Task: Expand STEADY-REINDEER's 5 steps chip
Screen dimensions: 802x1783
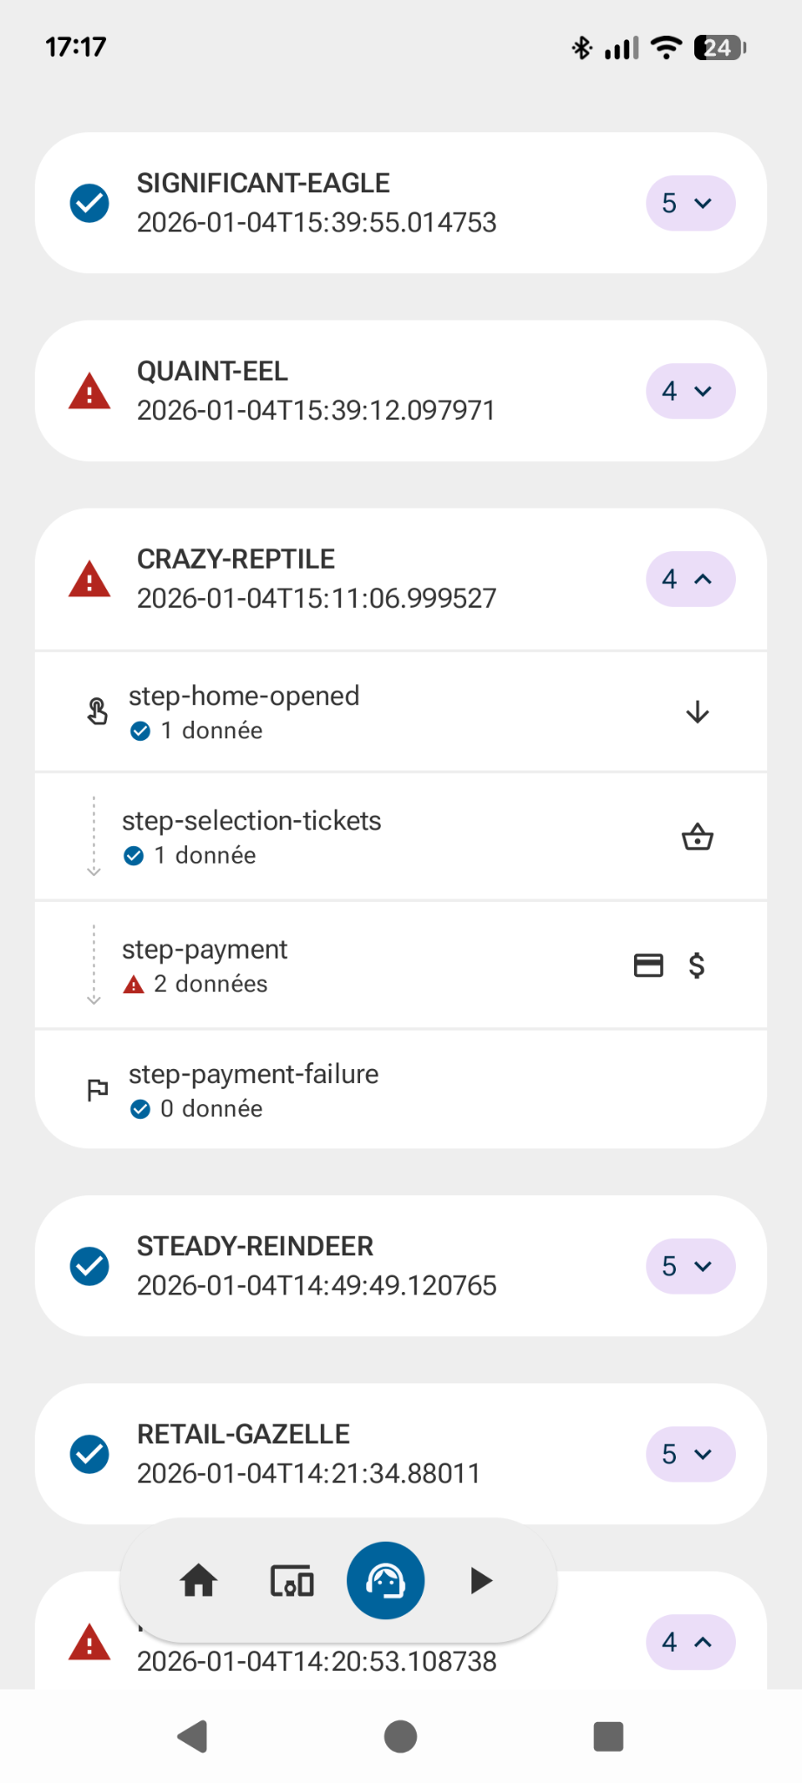Action: point(690,1266)
